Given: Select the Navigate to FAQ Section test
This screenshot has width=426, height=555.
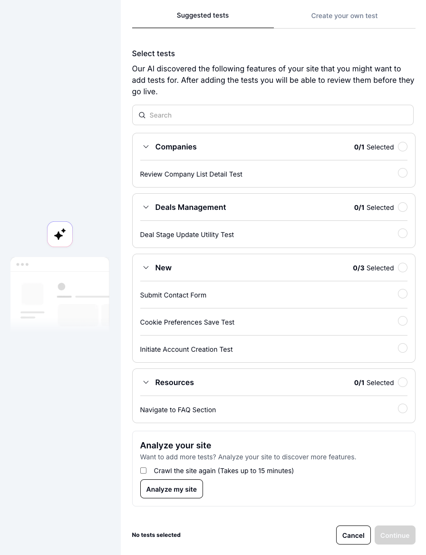Looking at the screenshot, I should click(x=403, y=408).
